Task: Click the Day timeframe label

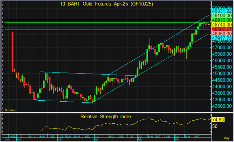Action: tap(228, 139)
